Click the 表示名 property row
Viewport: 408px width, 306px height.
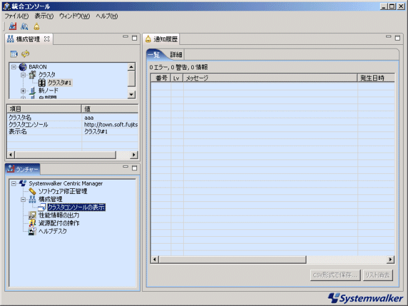tap(73, 131)
